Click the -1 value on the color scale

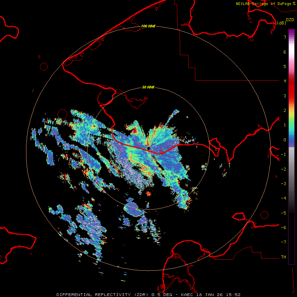click(283, 154)
